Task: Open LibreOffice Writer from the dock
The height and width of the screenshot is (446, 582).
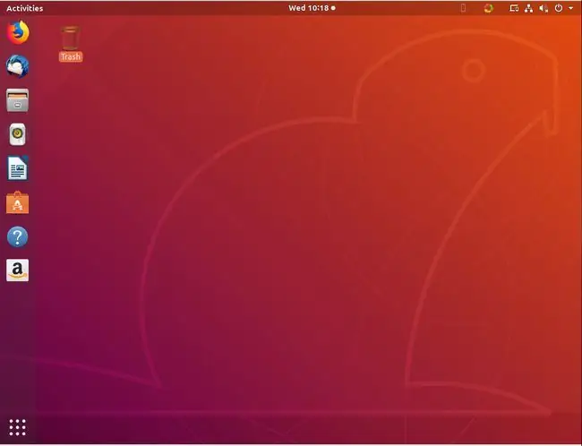Action: tap(18, 167)
